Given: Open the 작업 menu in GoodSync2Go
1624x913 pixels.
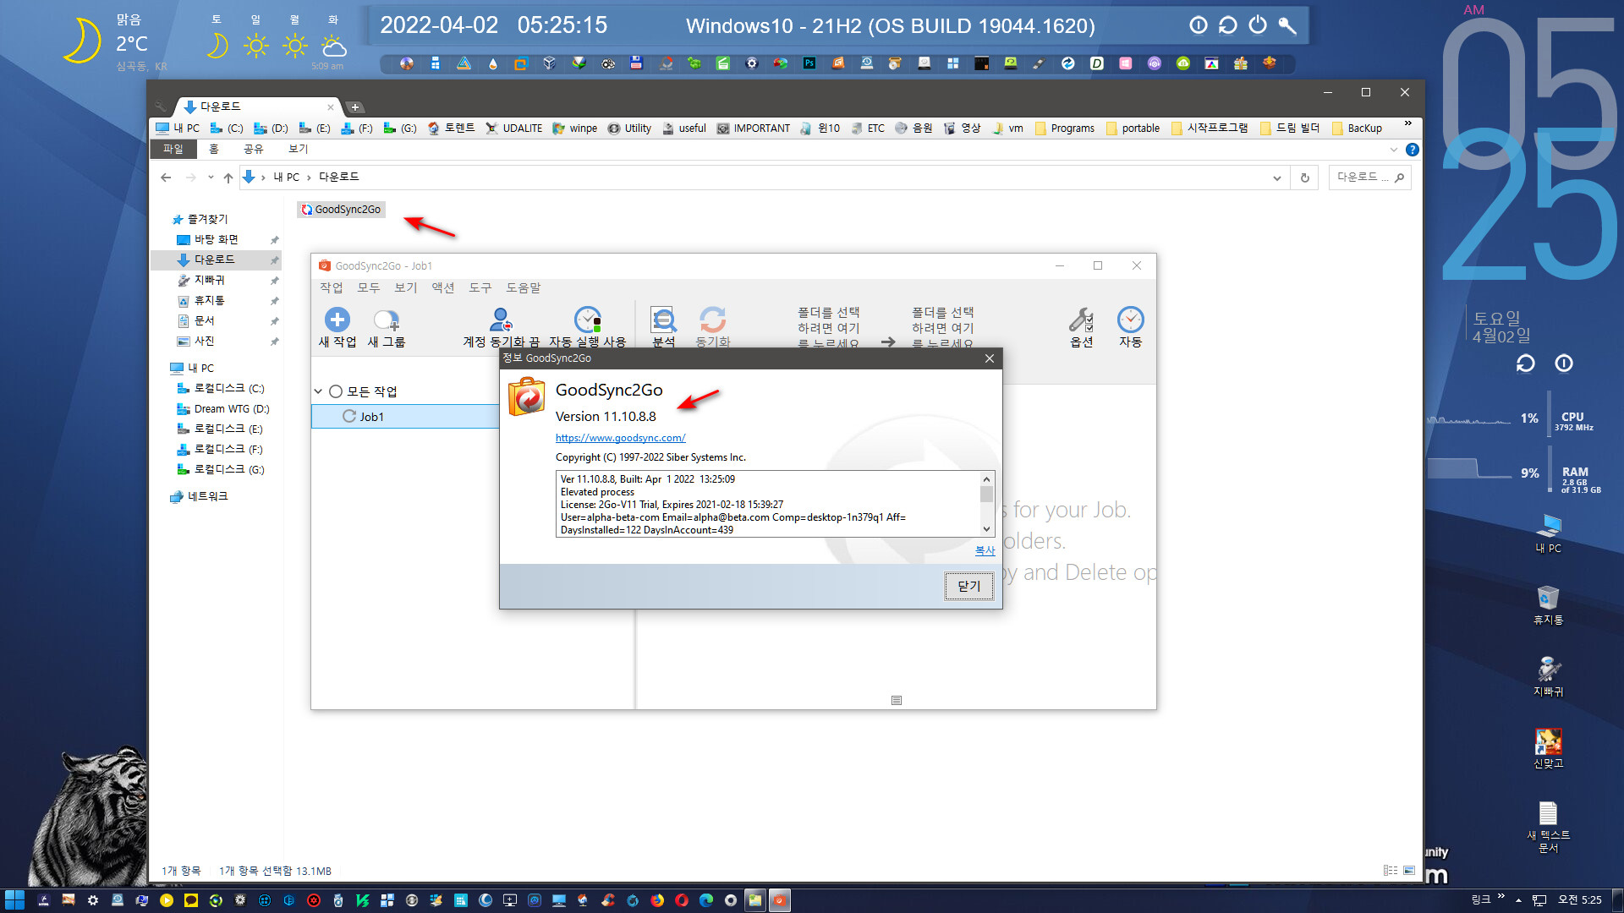Looking at the screenshot, I should pos(332,287).
